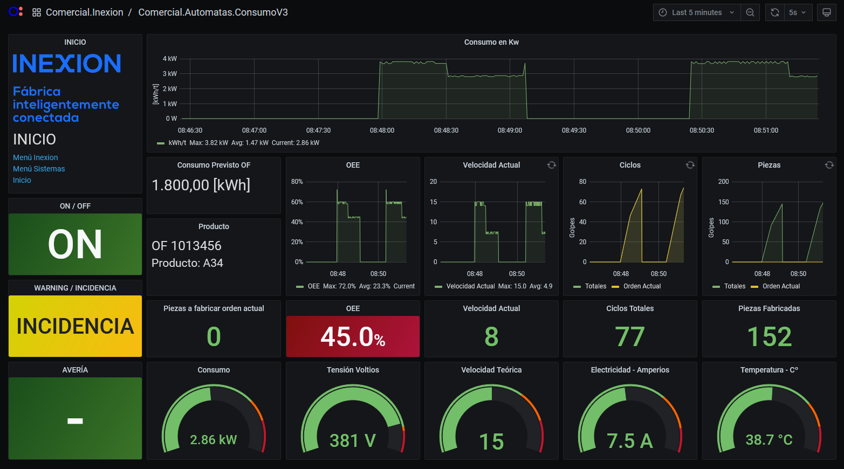Open the Consumo en Kw panel title menu

coord(491,42)
